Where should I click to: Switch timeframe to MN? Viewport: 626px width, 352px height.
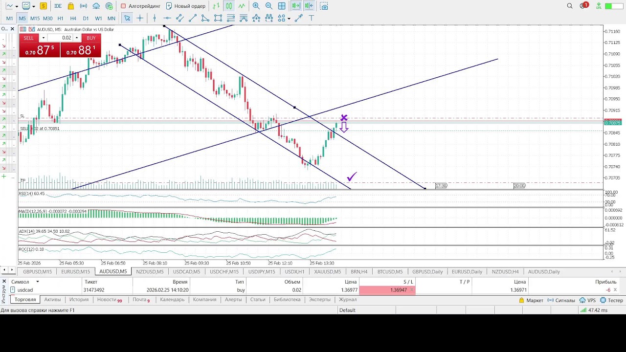click(x=111, y=19)
